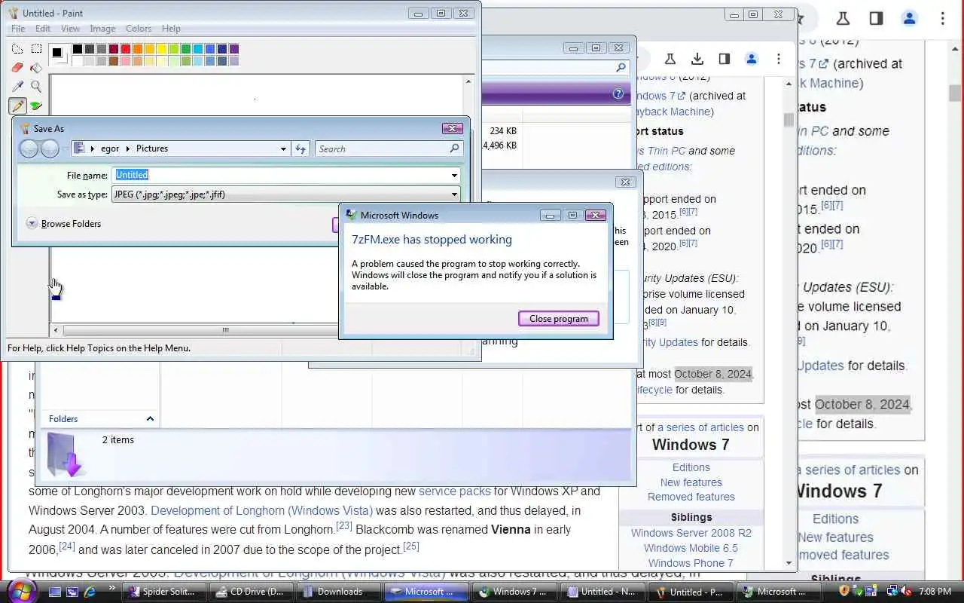Click the blue help icon in the Explorer window
The image size is (964, 603).
coord(618,94)
